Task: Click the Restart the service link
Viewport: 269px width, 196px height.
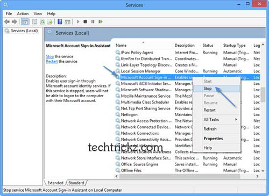Action: tap(52, 61)
